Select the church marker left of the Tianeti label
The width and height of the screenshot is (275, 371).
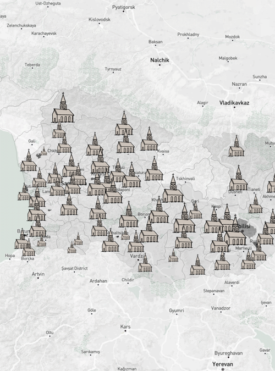point(239,178)
